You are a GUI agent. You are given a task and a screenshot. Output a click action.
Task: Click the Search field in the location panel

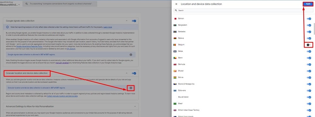(243, 10)
